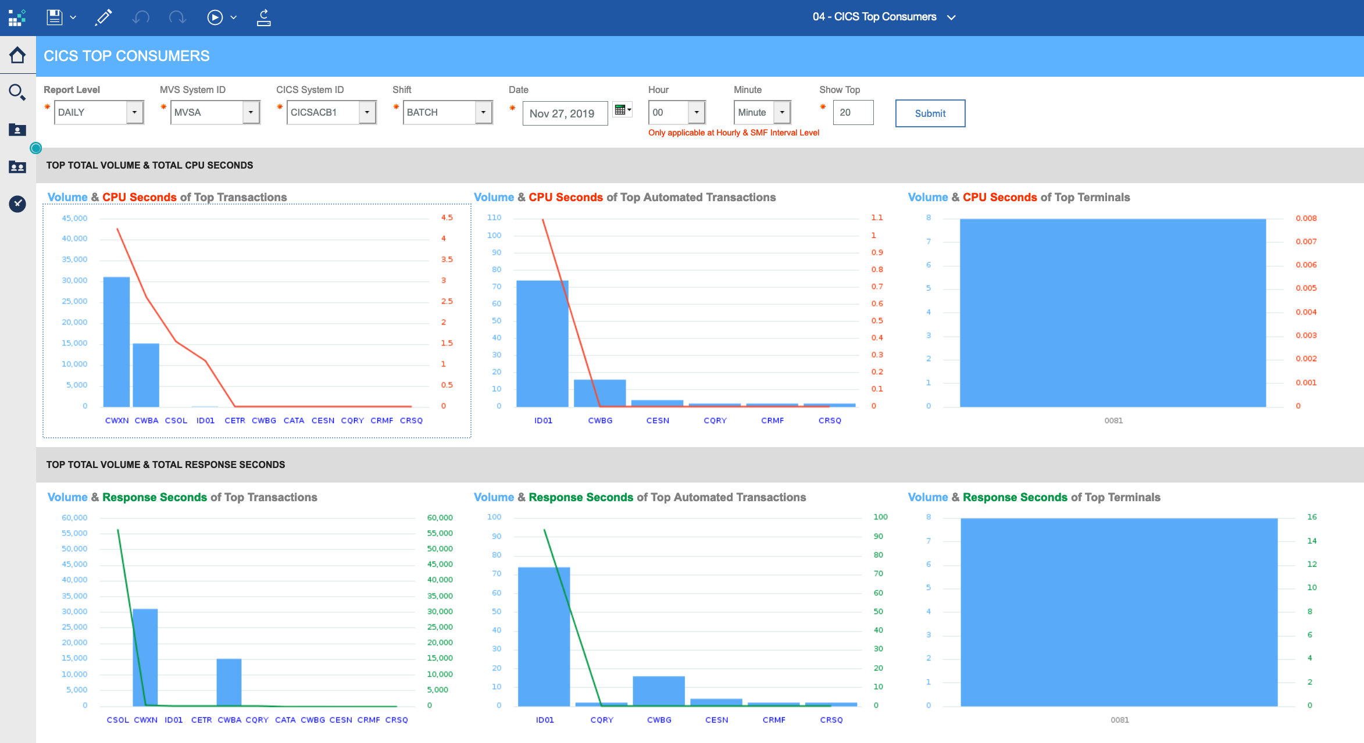The width and height of the screenshot is (1364, 743).
Task: Open the Minute dropdown
Action: (762, 112)
